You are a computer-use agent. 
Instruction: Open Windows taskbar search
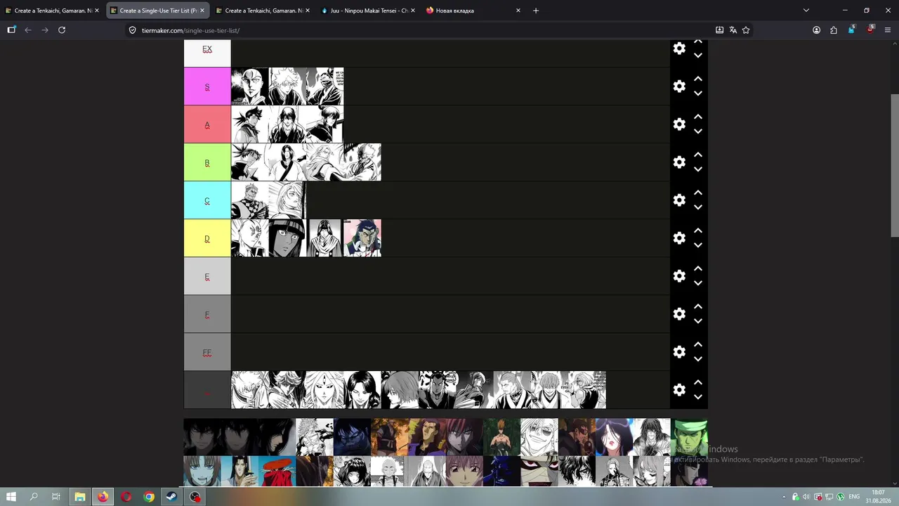pyautogui.click(x=34, y=497)
